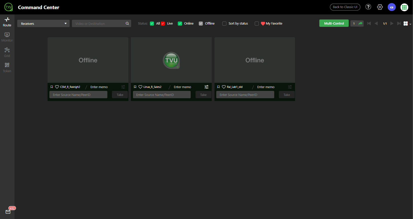The height and width of the screenshot is (219, 413).
Task: Open the settings gear icon
Action: pos(380,7)
